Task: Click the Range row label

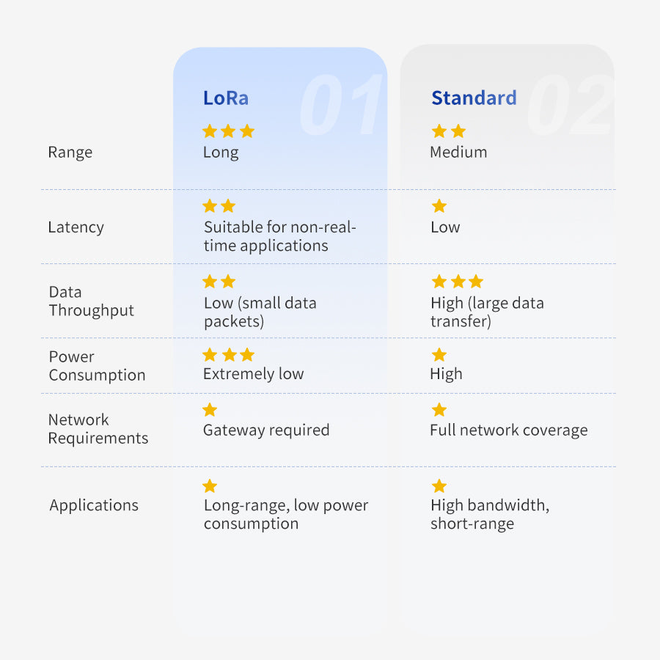Action: pyautogui.click(x=70, y=153)
